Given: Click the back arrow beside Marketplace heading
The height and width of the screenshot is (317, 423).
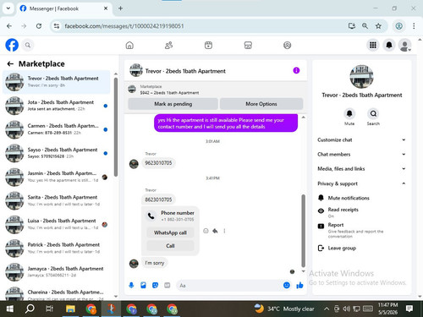Looking at the screenshot, I should point(10,64).
